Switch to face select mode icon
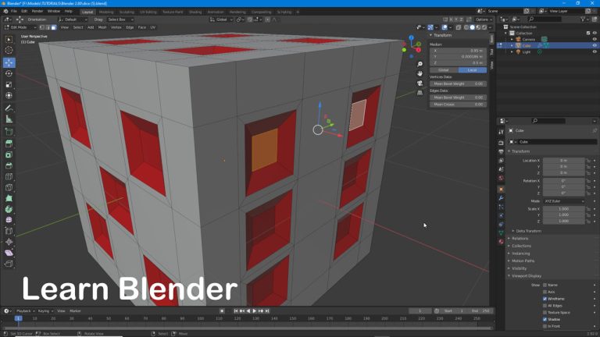 pos(52,27)
